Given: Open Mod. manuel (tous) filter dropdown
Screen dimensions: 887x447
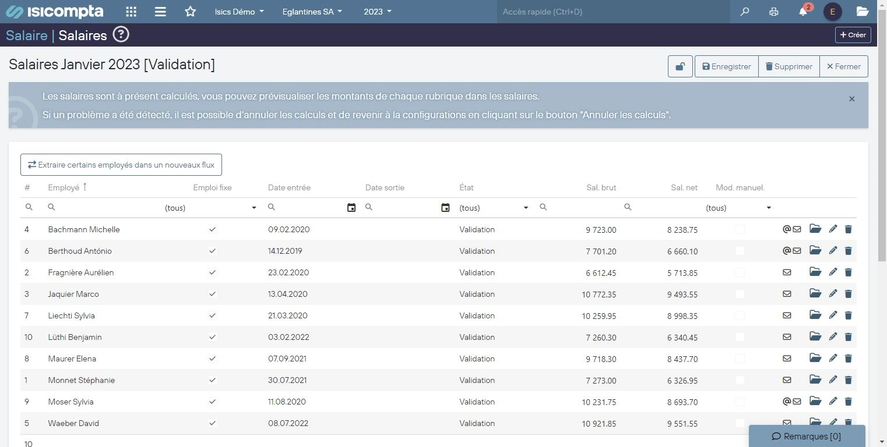Looking at the screenshot, I should [x=738, y=208].
